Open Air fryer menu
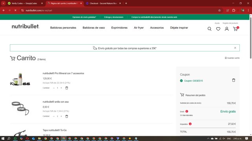 click(x=139, y=28)
